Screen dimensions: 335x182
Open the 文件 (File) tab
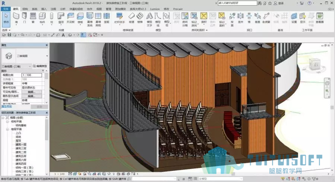[6, 9]
